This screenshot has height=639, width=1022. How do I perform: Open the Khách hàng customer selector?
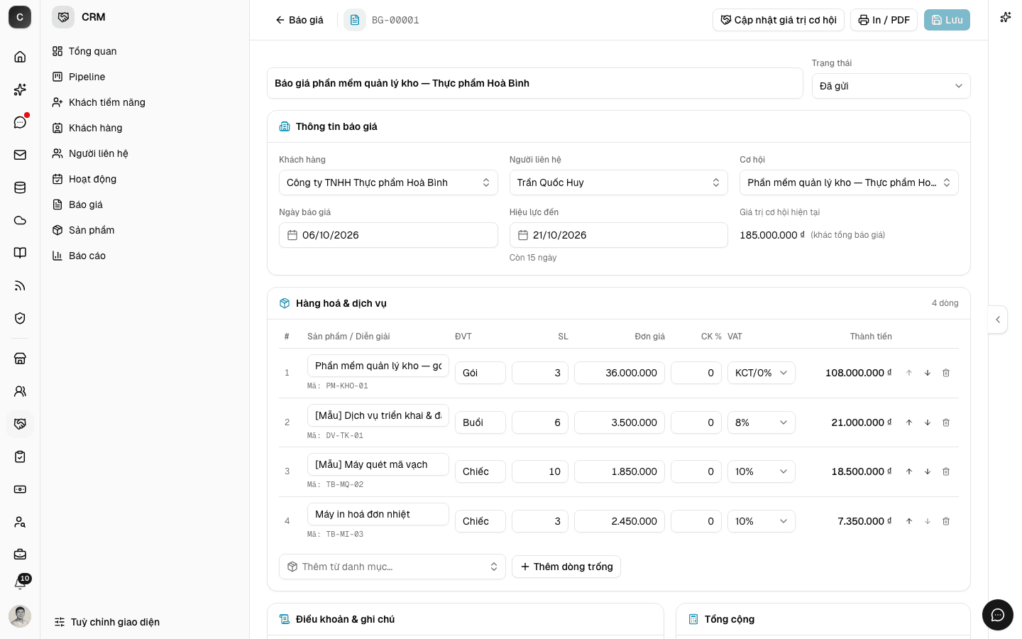pyautogui.click(x=388, y=182)
